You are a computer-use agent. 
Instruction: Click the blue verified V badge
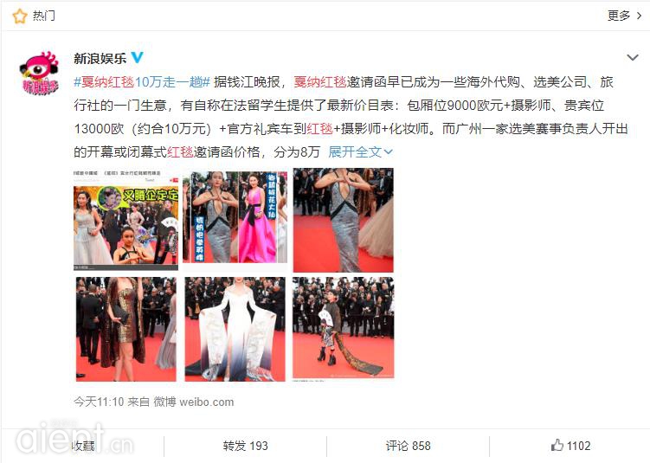[x=138, y=58]
